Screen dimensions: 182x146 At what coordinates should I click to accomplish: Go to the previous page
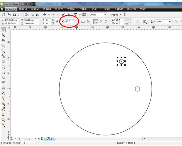coord(19,138)
